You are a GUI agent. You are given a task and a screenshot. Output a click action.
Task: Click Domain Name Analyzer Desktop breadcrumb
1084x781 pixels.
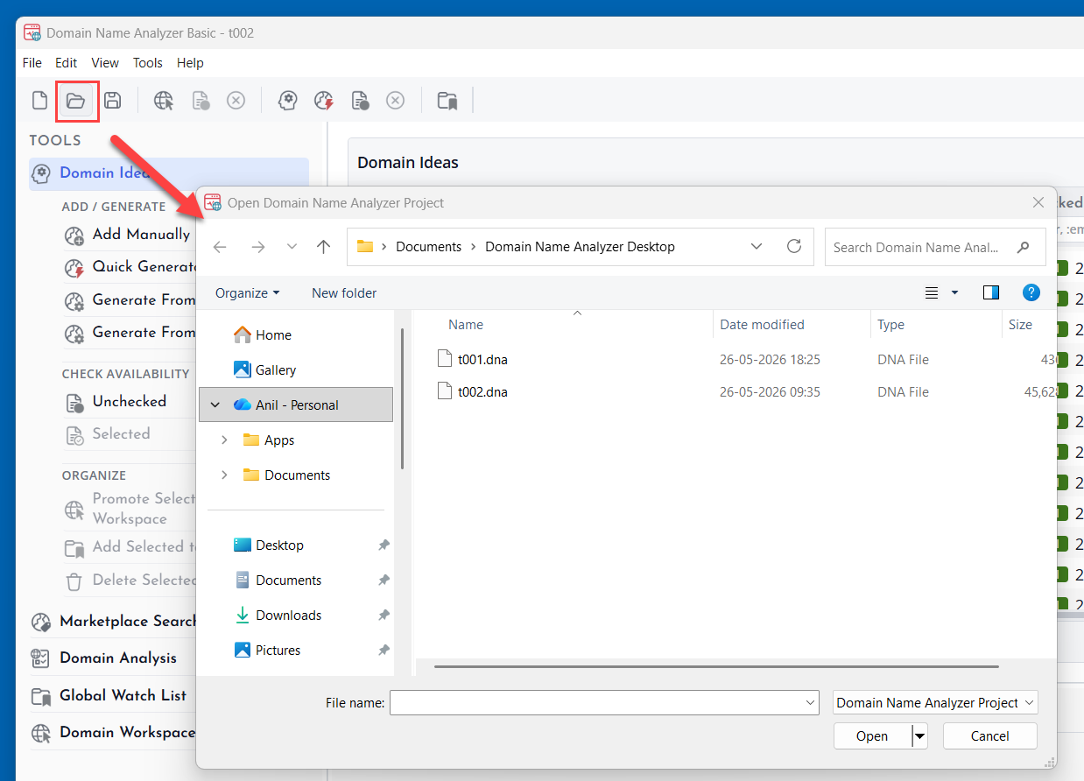(580, 247)
